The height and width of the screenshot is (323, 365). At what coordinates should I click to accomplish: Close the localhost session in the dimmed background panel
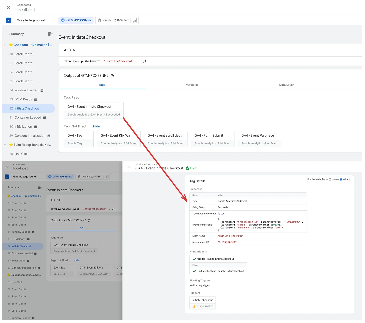point(7,167)
